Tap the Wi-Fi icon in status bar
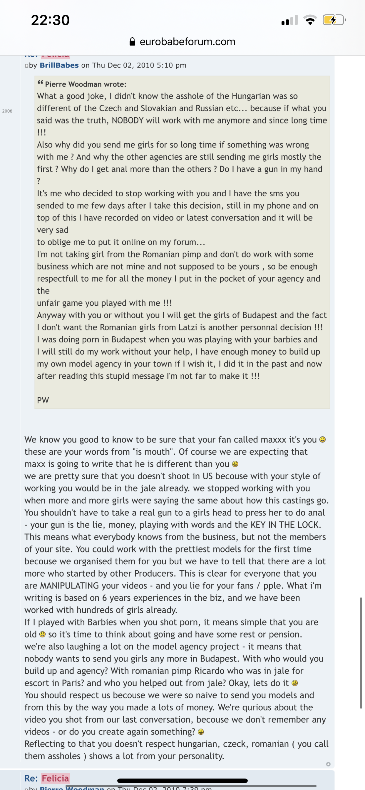This screenshot has width=365, height=790. pyautogui.click(x=310, y=20)
